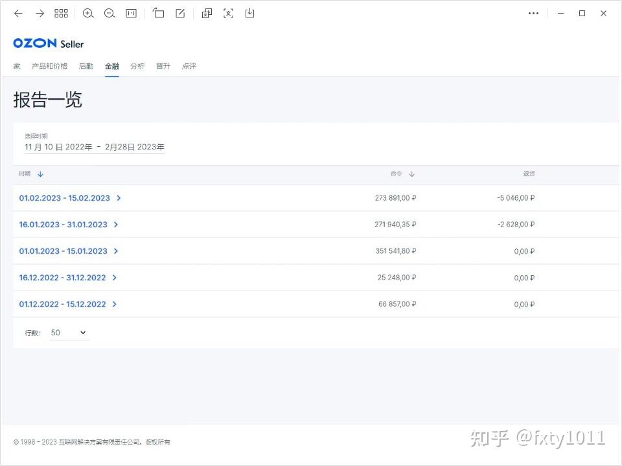The image size is (622, 466).
Task: Click the back navigation arrow
Action: click(x=17, y=13)
